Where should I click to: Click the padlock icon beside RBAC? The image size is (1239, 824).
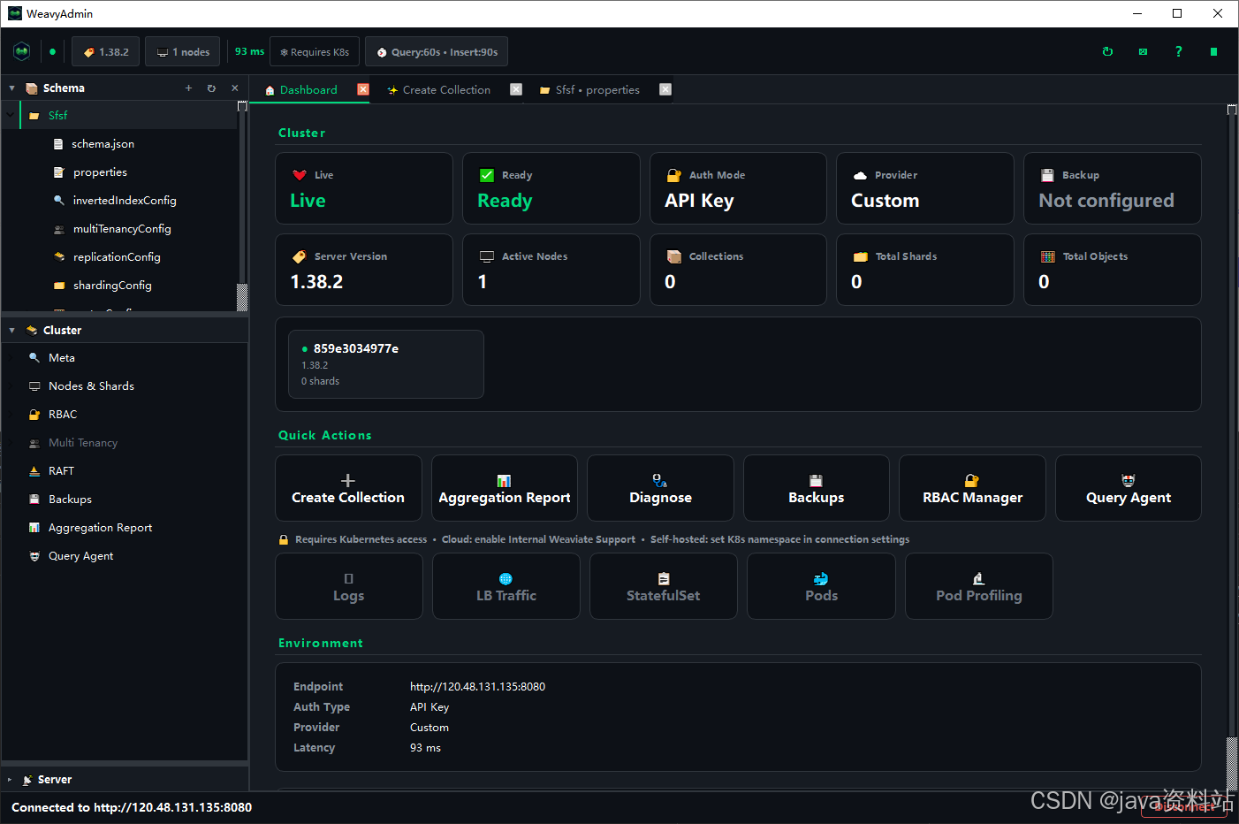tap(34, 415)
